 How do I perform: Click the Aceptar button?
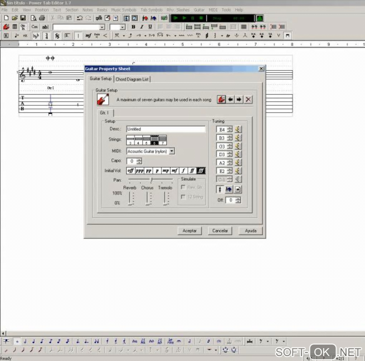pyautogui.click(x=190, y=231)
